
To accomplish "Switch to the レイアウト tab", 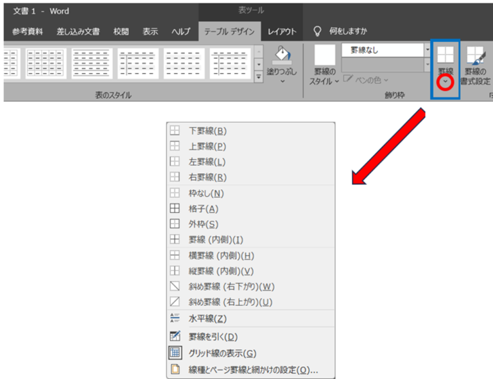I will tap(282, 31).
